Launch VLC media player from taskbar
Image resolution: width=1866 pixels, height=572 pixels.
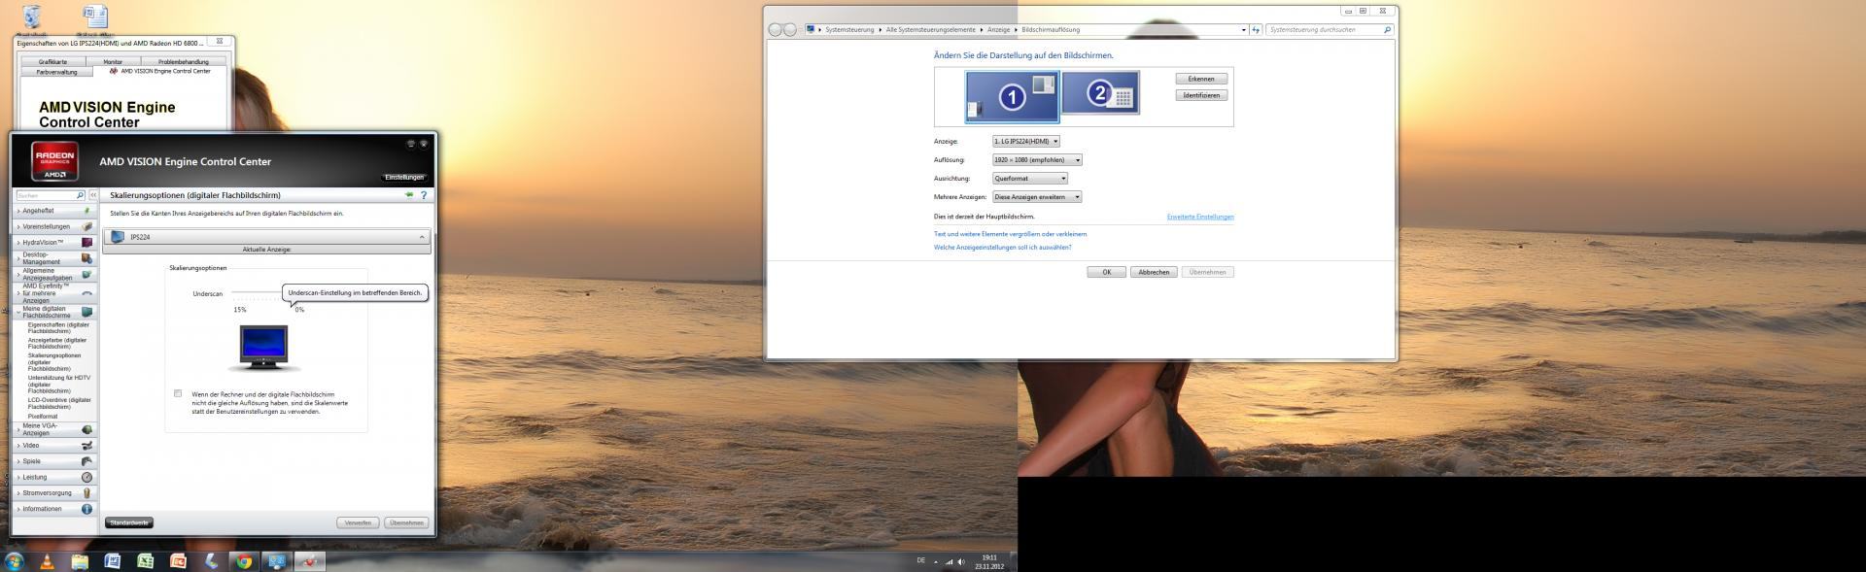(47, 561)
